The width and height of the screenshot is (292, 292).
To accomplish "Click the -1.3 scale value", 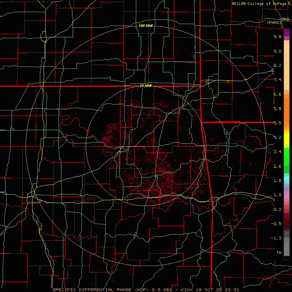I will point(276,238).
